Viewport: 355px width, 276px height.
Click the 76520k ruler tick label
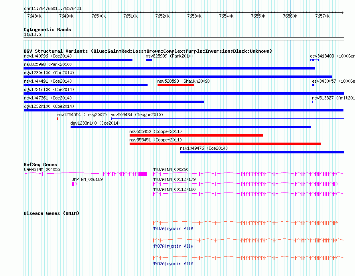point(162,16)
